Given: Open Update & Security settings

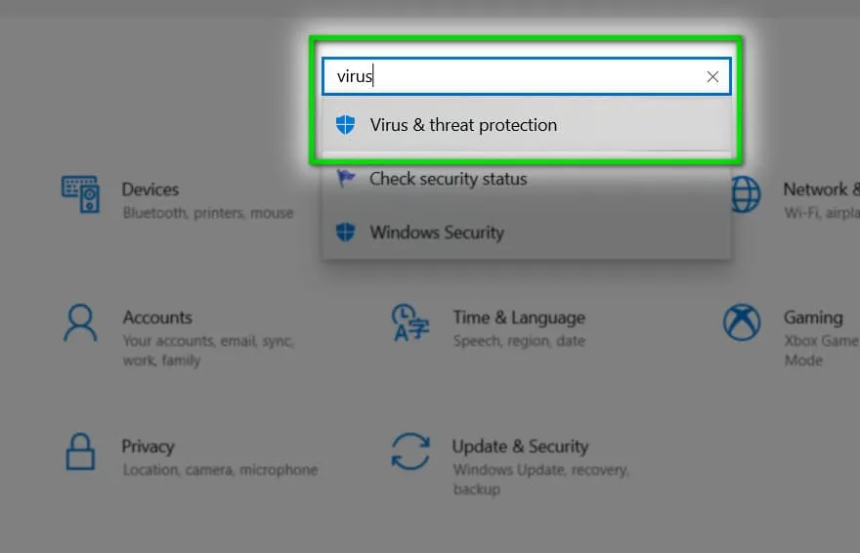Looking at the screenshot, I should (x=510, y=465).
